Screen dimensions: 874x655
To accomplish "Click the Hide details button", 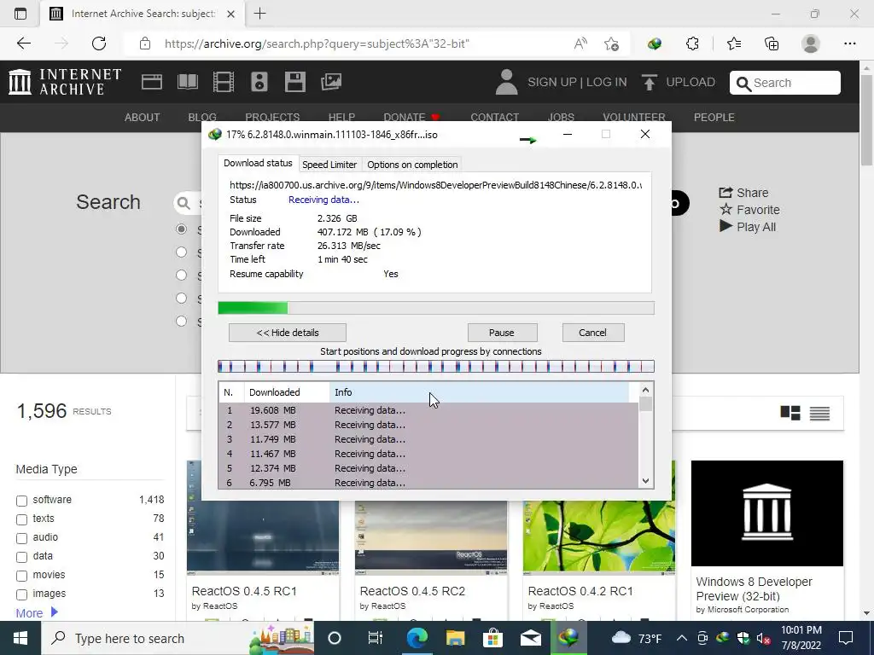I will (x=288, y=333).
